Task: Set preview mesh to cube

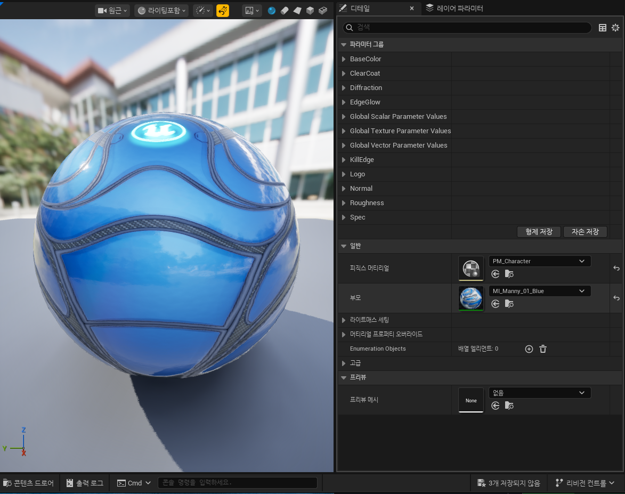Action: tap(310, 10)
